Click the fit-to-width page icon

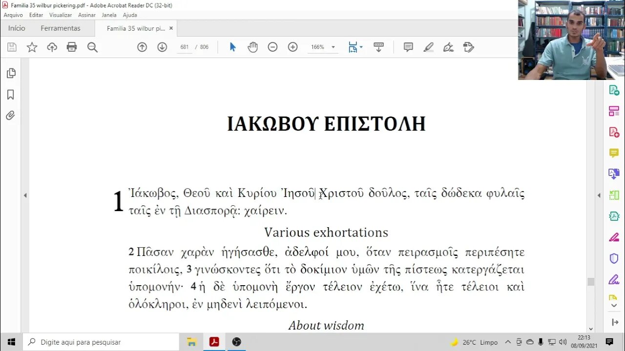(x=353, y=47)
